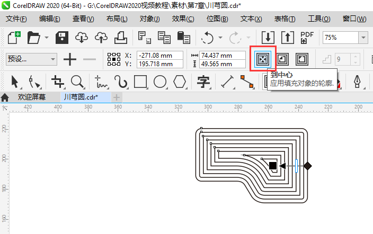Enable the Outside Contour option
The width and height of the screenshot is (373, 234).
coord(301,59)
